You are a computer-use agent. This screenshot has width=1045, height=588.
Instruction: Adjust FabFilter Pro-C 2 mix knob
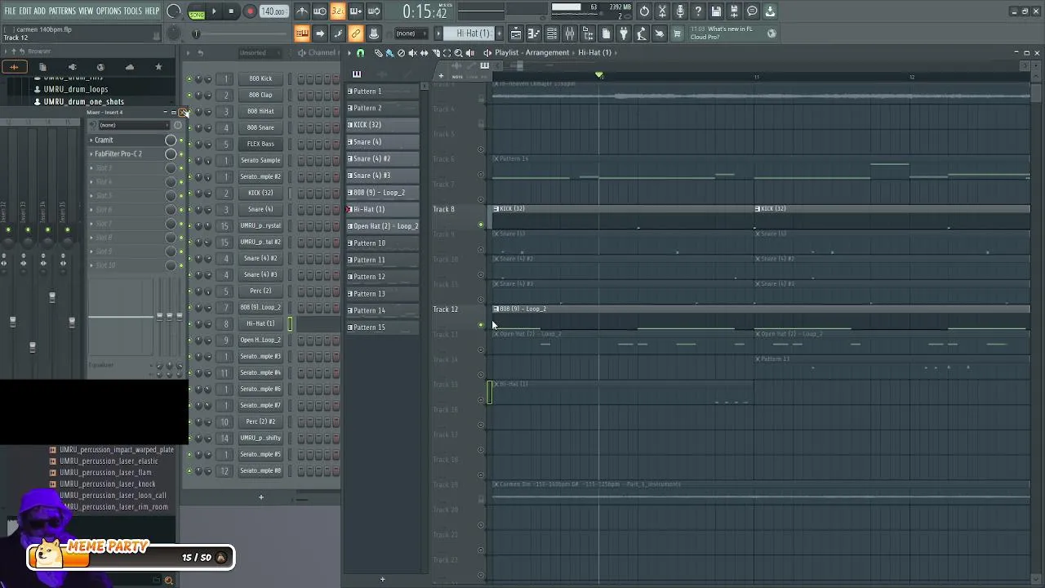click(x=171, y=154)
